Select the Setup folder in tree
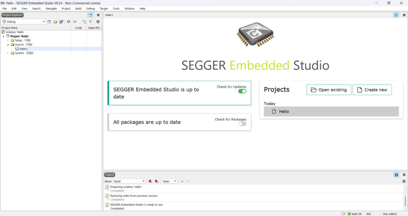Screen dimensions: 408x216 pos(18,40)
